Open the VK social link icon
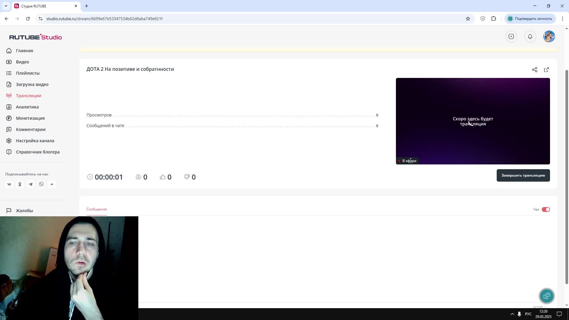 9,184
